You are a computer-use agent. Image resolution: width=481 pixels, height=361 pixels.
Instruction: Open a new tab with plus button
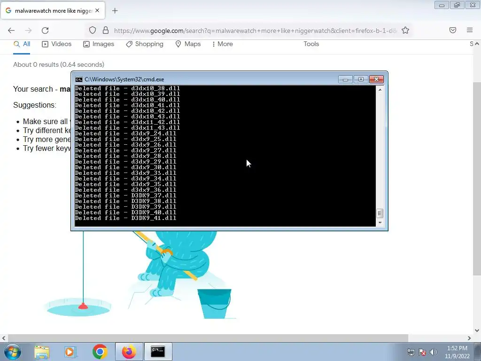point(115,11)
